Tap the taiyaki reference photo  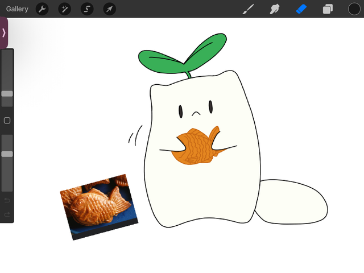99,207
